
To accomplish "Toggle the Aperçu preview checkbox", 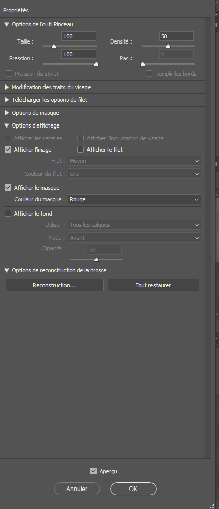I will [x=93, y=471].
